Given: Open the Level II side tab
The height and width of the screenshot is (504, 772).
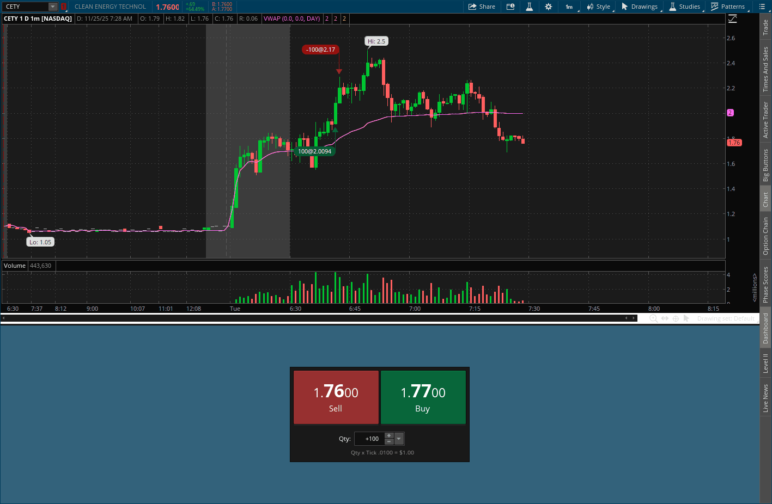Looking at the screenshot, I should (x=765, y=363).
